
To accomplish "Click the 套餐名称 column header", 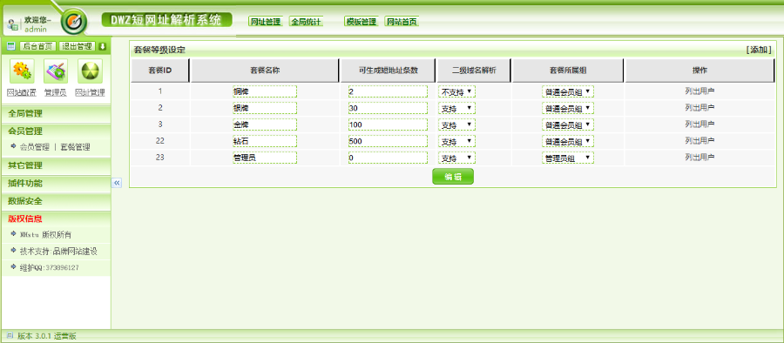I will click(x=265, y=71).
